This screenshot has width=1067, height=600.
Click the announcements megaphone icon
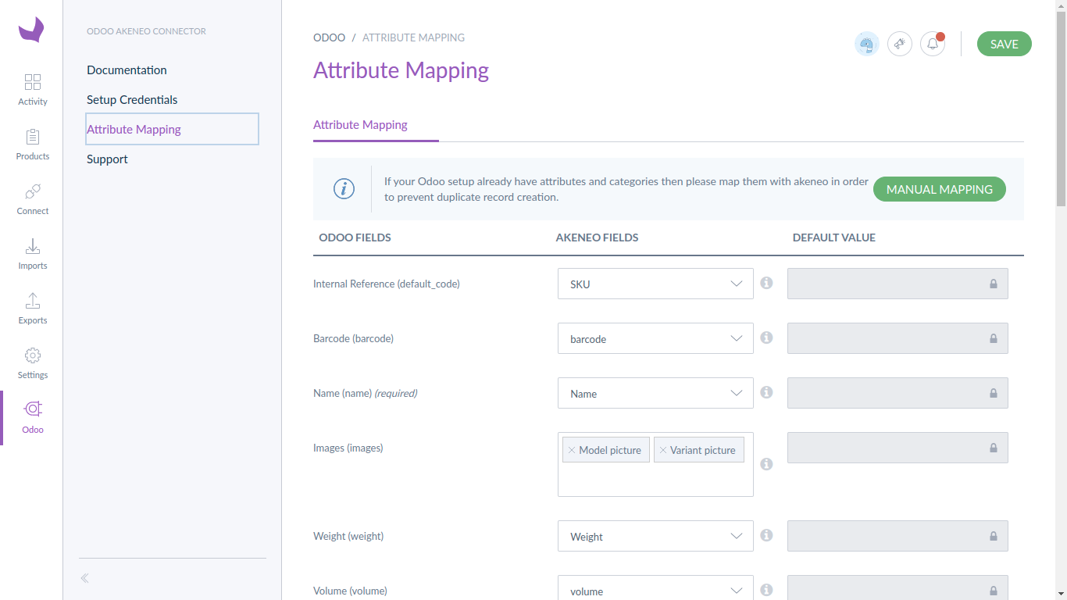coord(899,44)
